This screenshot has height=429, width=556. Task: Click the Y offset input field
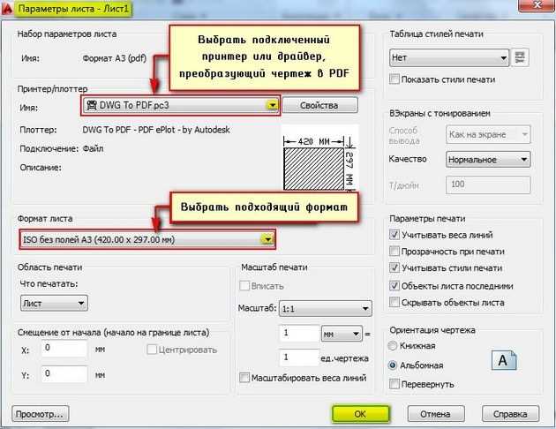click(x=64, y=374)
